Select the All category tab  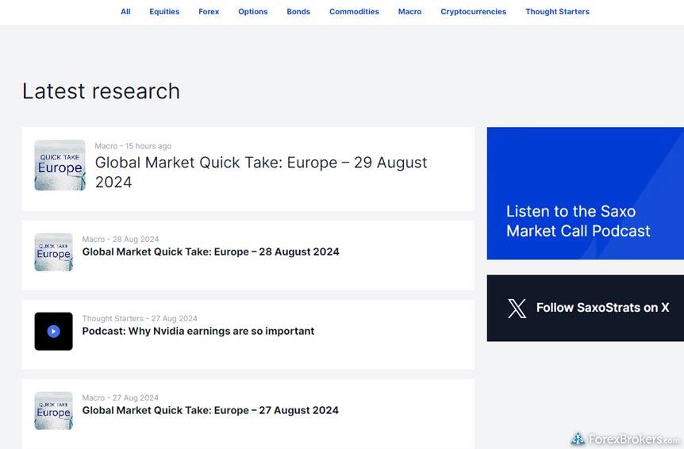pyautogui.click(x=125, y=12)
